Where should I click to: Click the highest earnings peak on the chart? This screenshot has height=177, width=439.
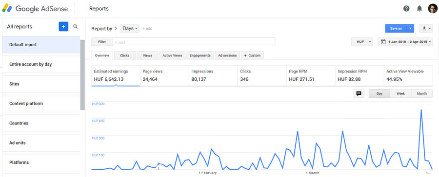point(421,110)
